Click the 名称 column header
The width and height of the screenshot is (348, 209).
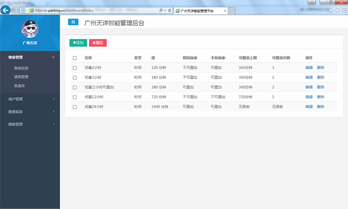tap(88, 58)
